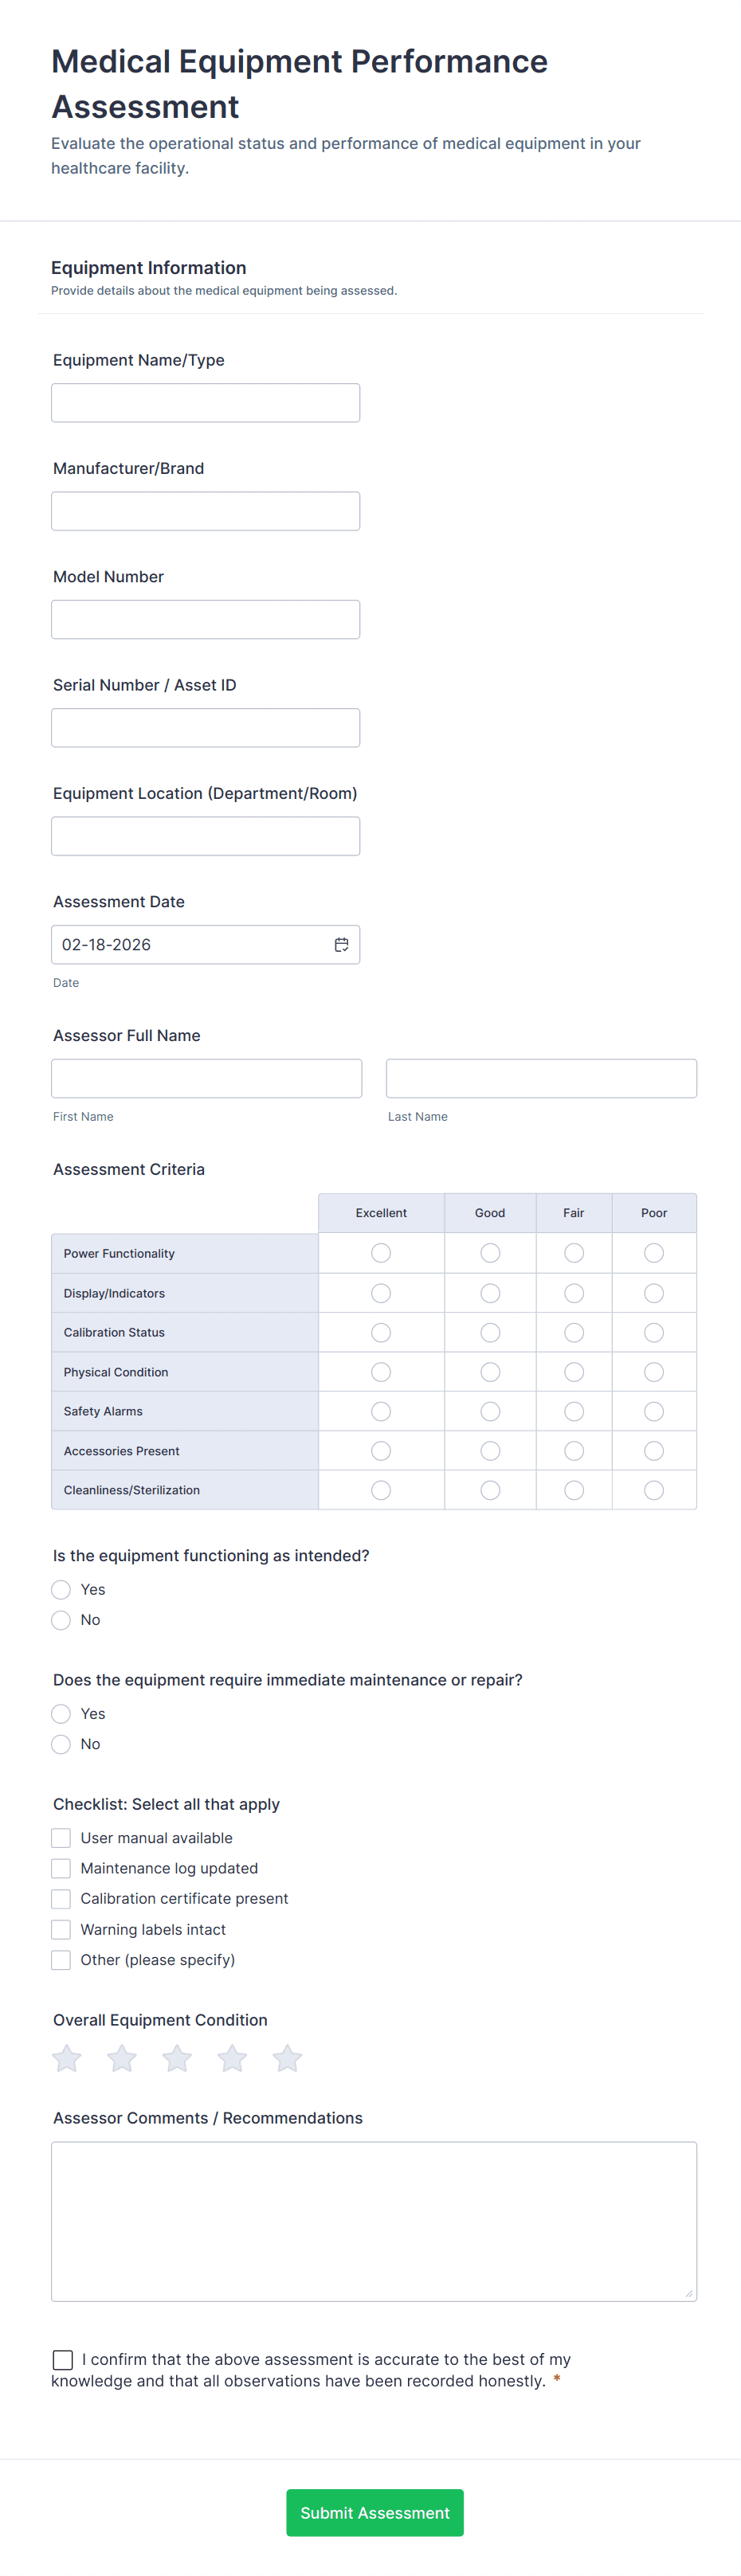Rate overall condition with fifth star
The width and height of the screenshot is (741, 2576).
click(x=287, y=2058)
